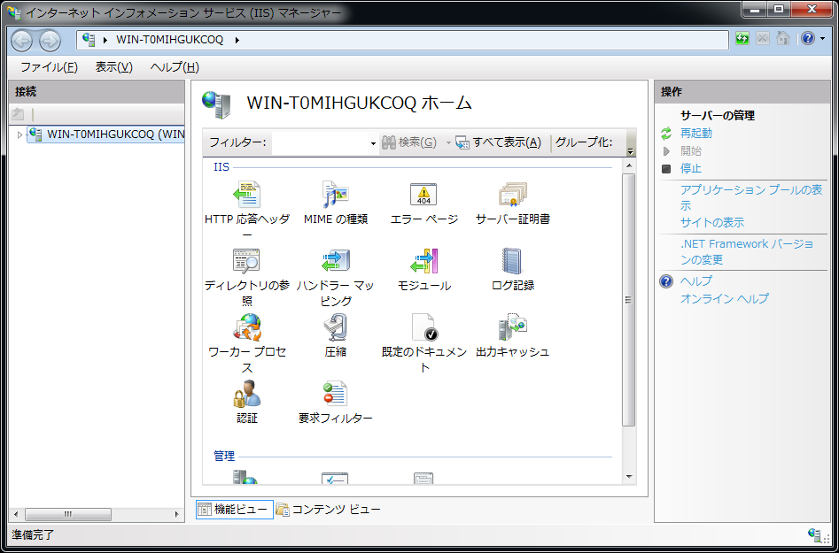Click 再起動 to restart the server

[695, 134]
